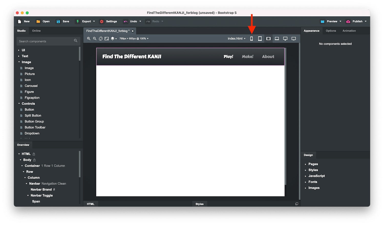Select the tablet landscape preview size

(x=268, y=39)
